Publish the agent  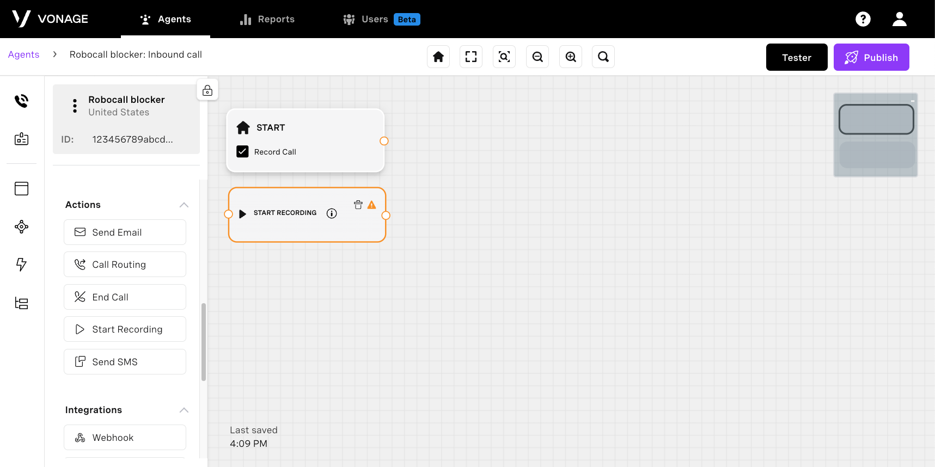[x=871, y=57]
